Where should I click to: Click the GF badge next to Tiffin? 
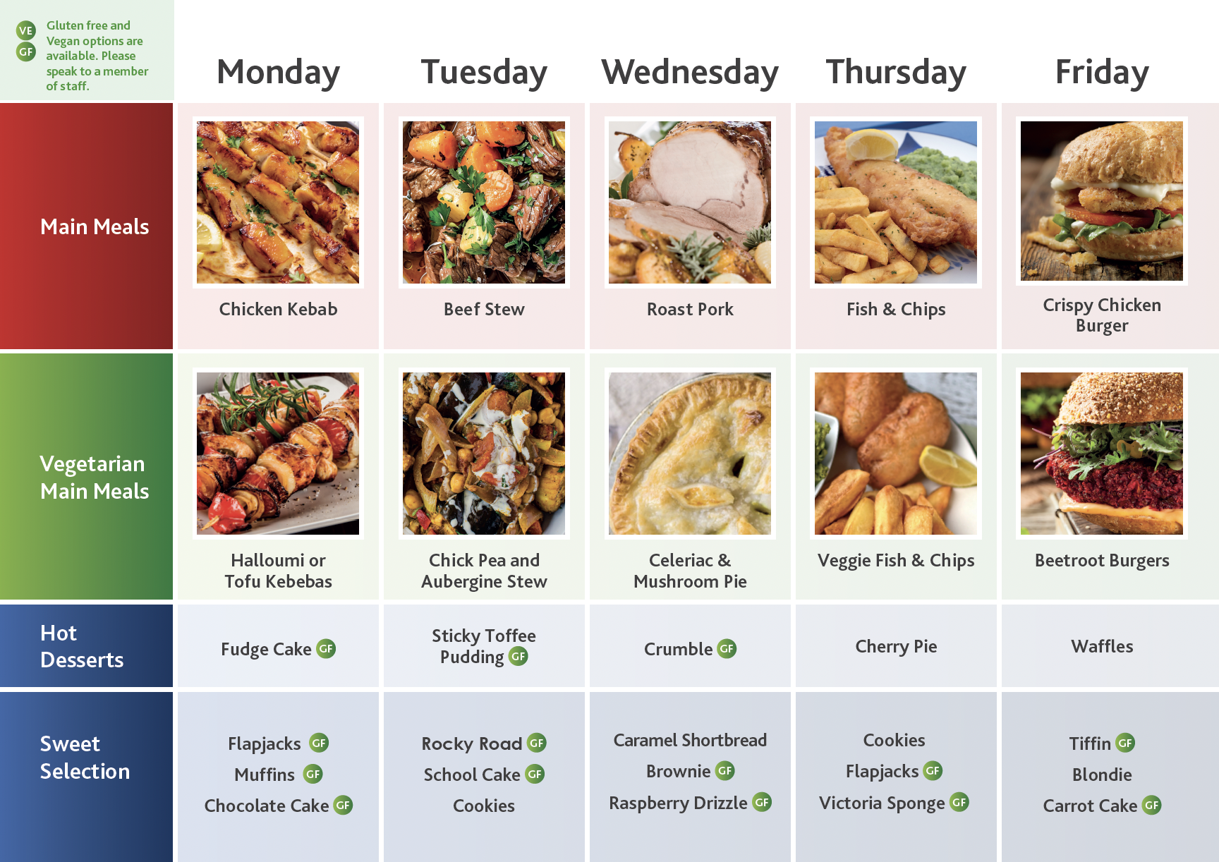1125,743
